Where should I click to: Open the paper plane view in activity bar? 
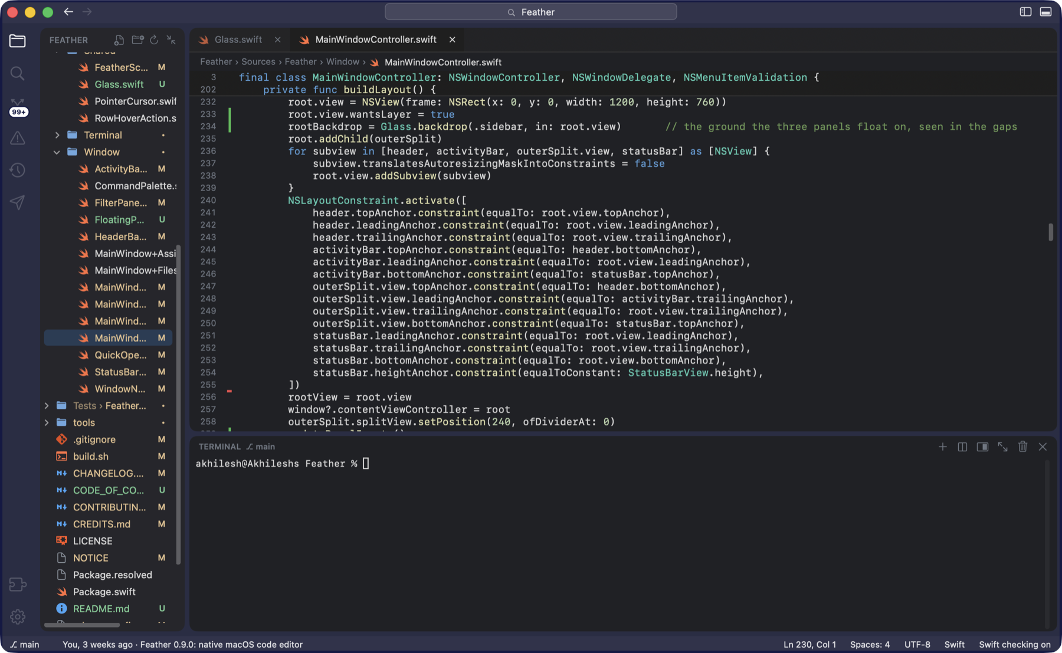18,202
